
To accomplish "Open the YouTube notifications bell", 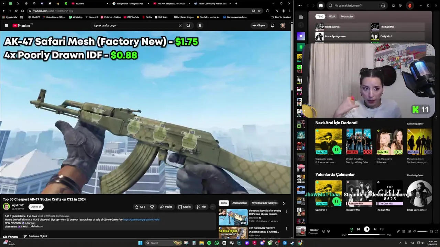I will (x=273, y=25).
